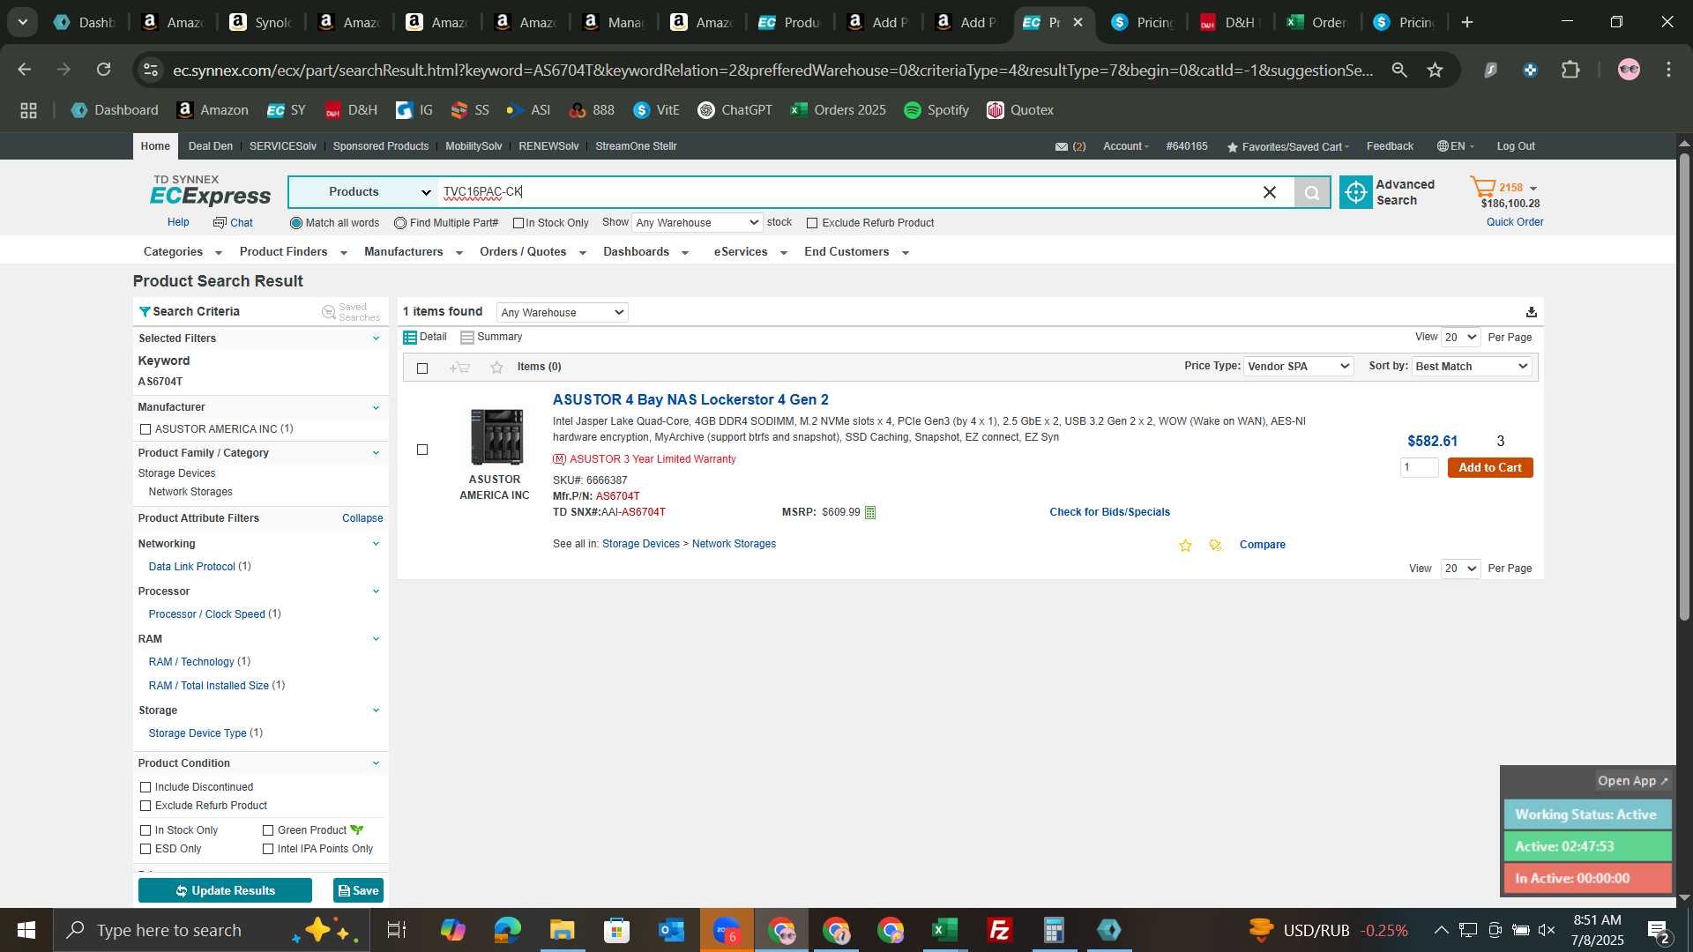Open Any Warehouse dropdown beside items found
Image resolution: width=1693 pixels, height=952 pixels.
[562, 313]
